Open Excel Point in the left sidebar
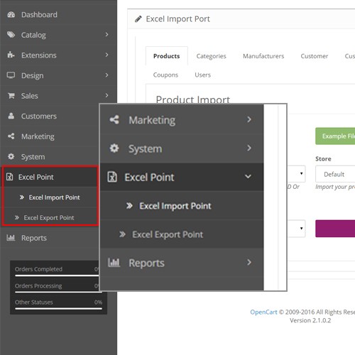 (50, 177)
